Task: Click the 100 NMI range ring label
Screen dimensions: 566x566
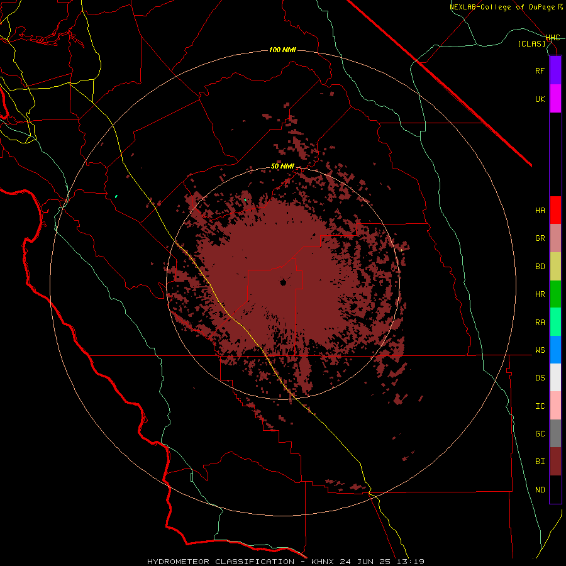Action: [x=282, y=50]
